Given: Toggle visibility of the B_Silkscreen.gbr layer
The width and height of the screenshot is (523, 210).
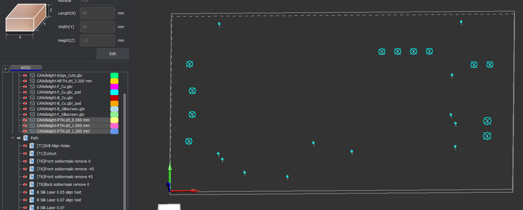Looking at the screenshot, I should coord(25,109).
